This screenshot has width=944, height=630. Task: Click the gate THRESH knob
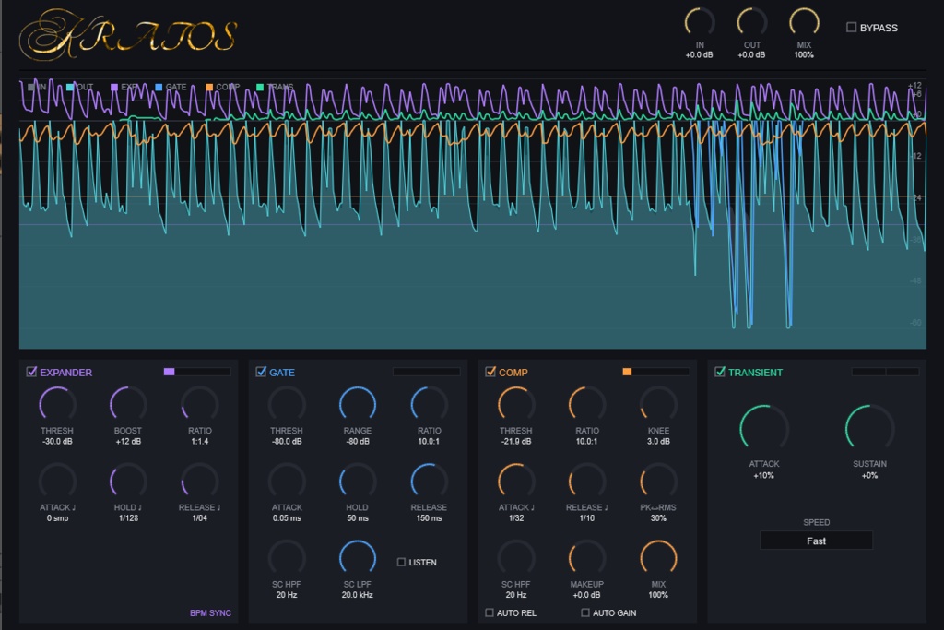(287, 404)
